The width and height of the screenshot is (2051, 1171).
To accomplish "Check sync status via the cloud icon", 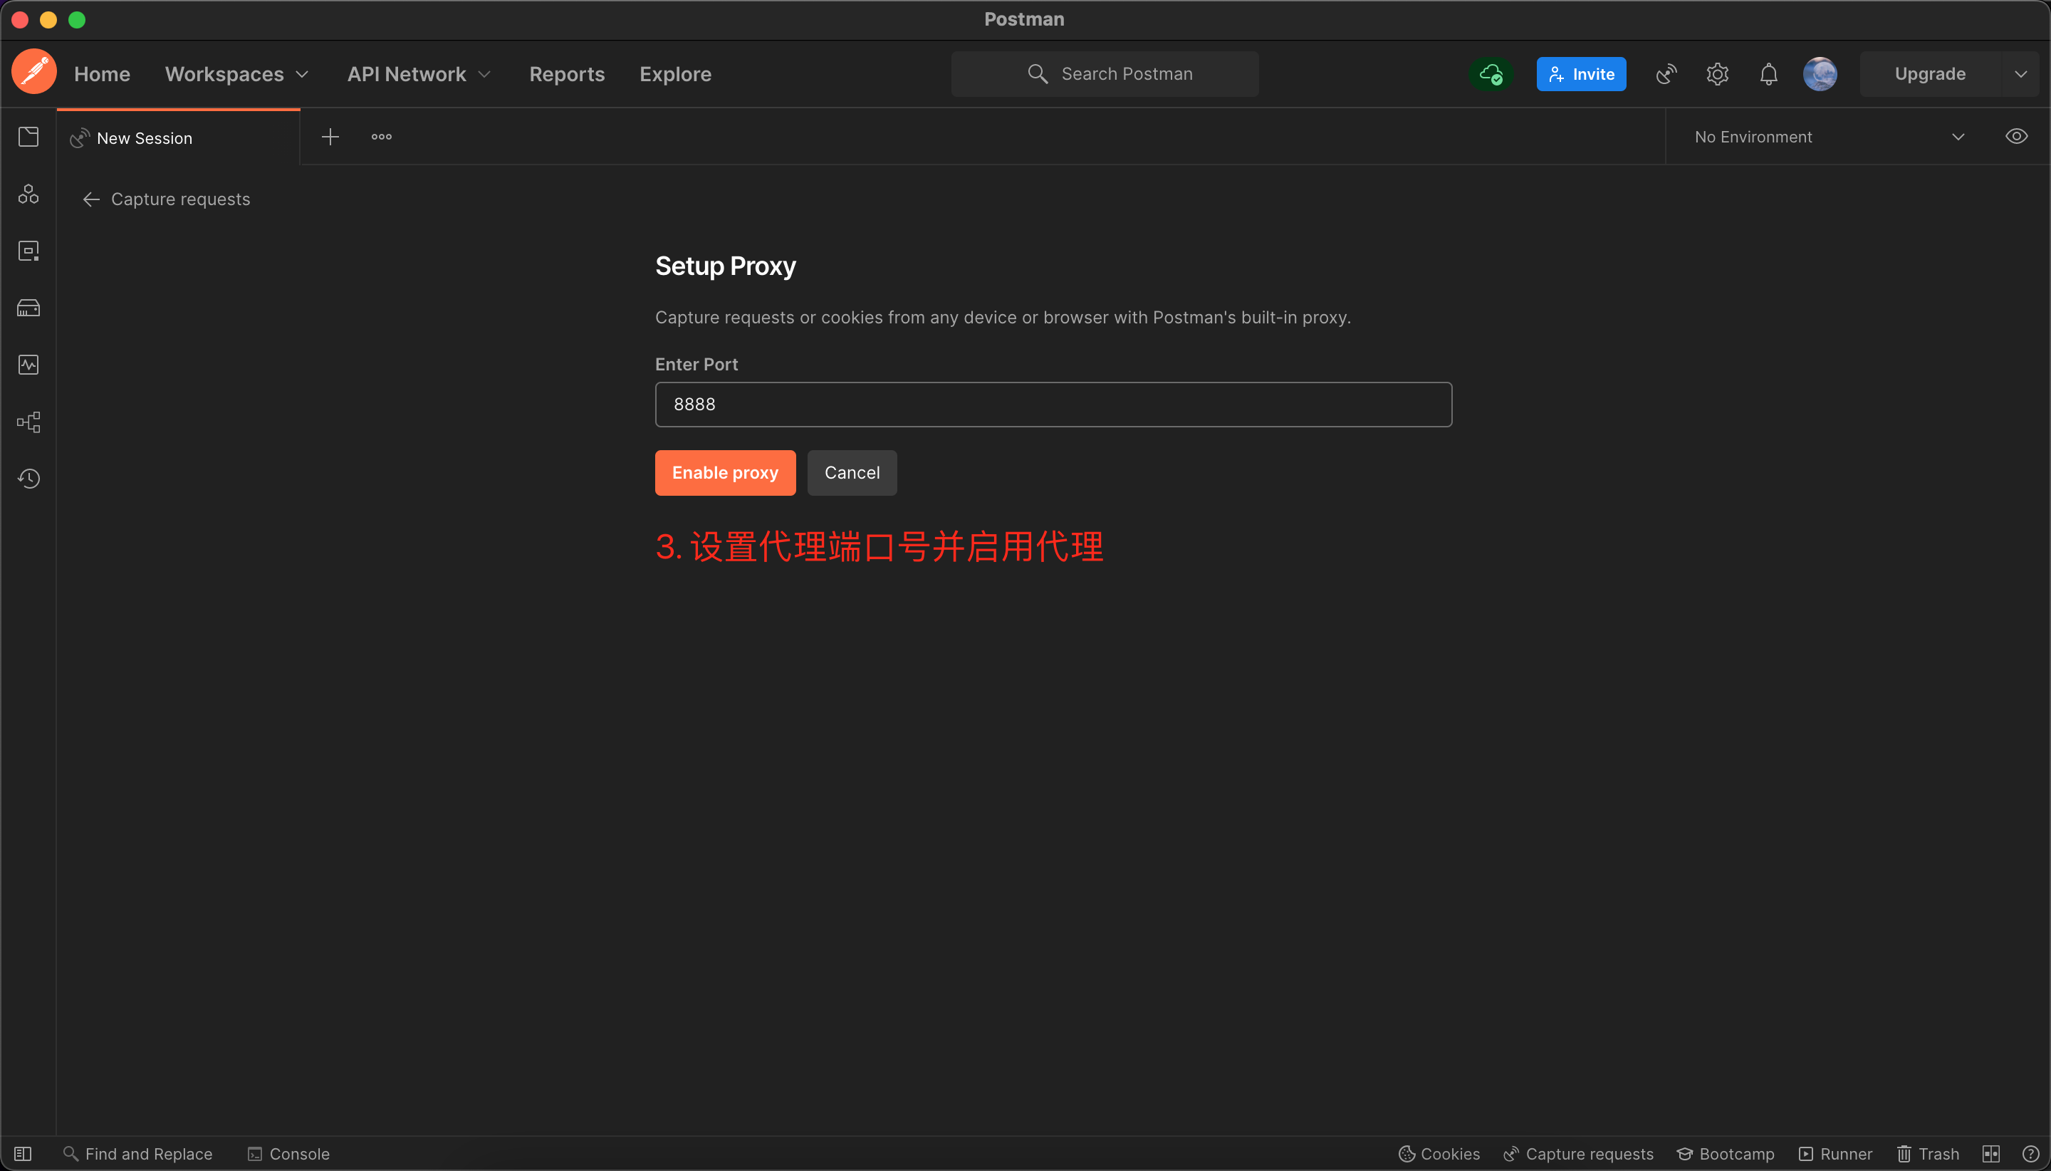I will [x=1491, y=73].
